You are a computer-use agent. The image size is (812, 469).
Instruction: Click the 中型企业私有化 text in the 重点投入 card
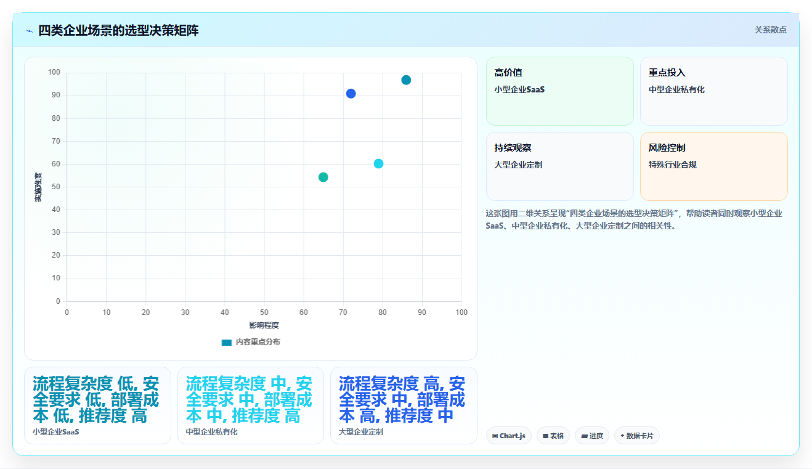pos(676,89)
